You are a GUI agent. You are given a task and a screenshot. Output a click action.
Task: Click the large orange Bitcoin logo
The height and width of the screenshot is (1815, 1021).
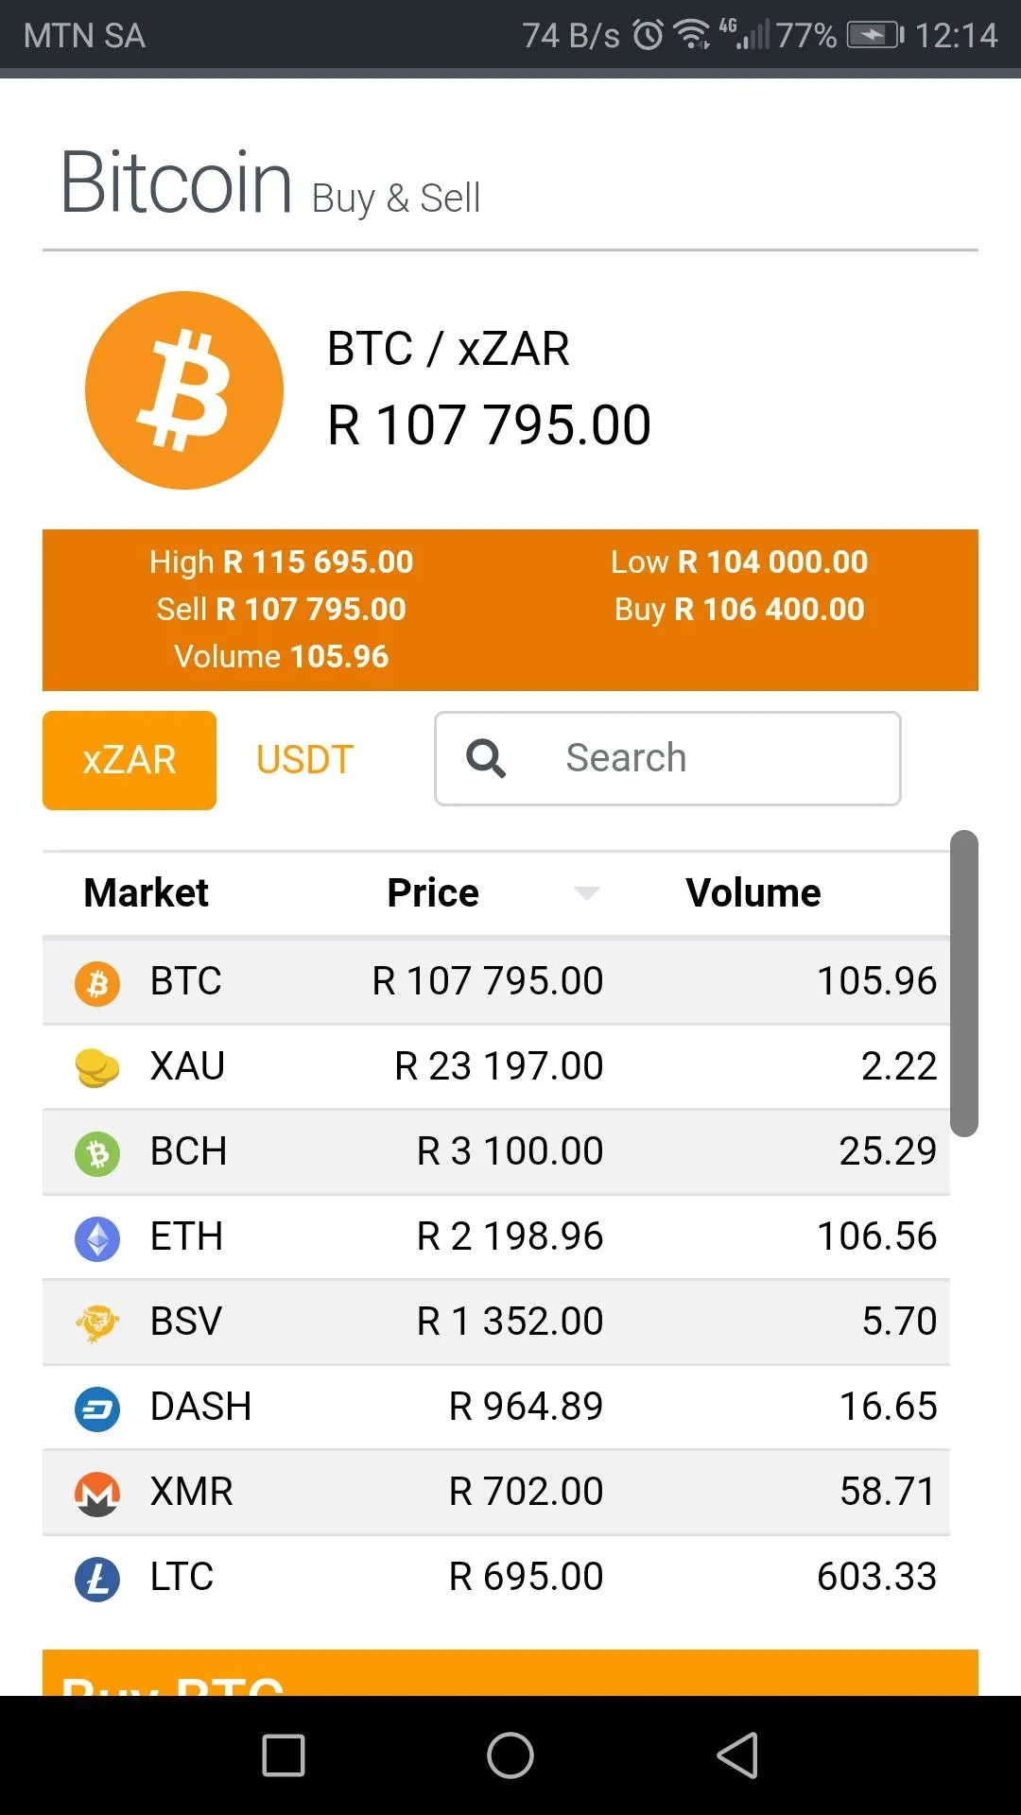coord(184,390)
